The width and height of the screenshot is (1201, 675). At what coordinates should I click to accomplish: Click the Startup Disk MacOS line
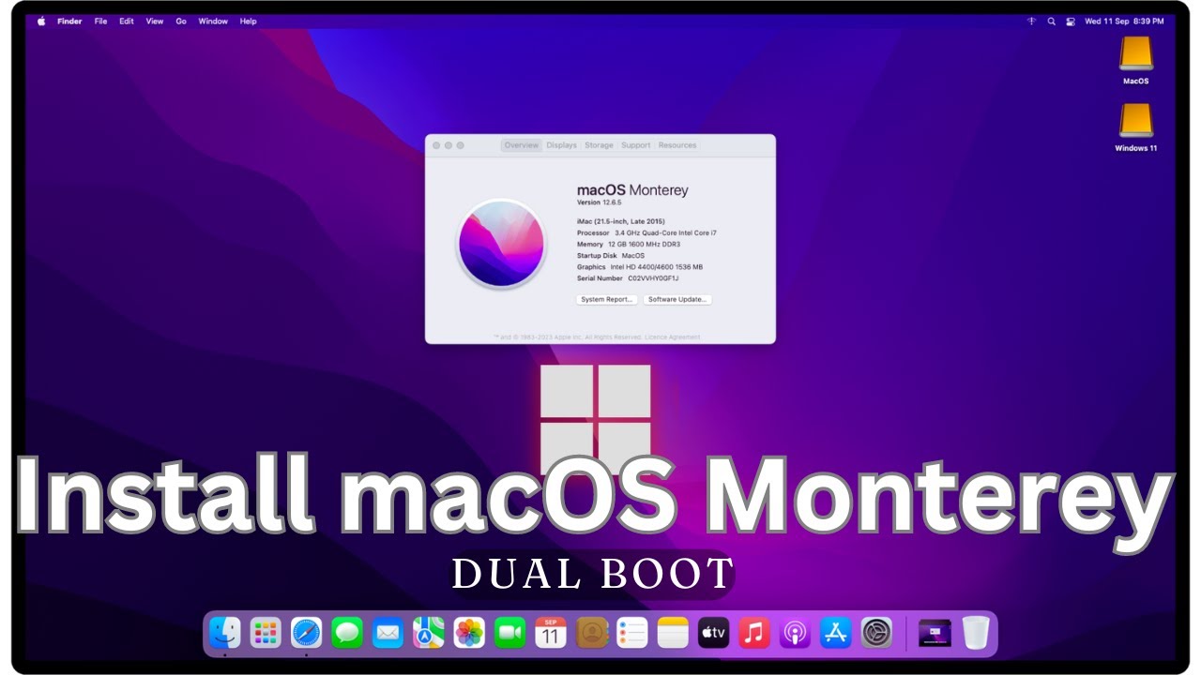click(x=611, y=255)
